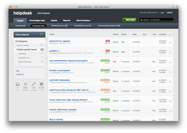Check the aspnet forum upgrade ticket checkbox

(x=170, y=43)
